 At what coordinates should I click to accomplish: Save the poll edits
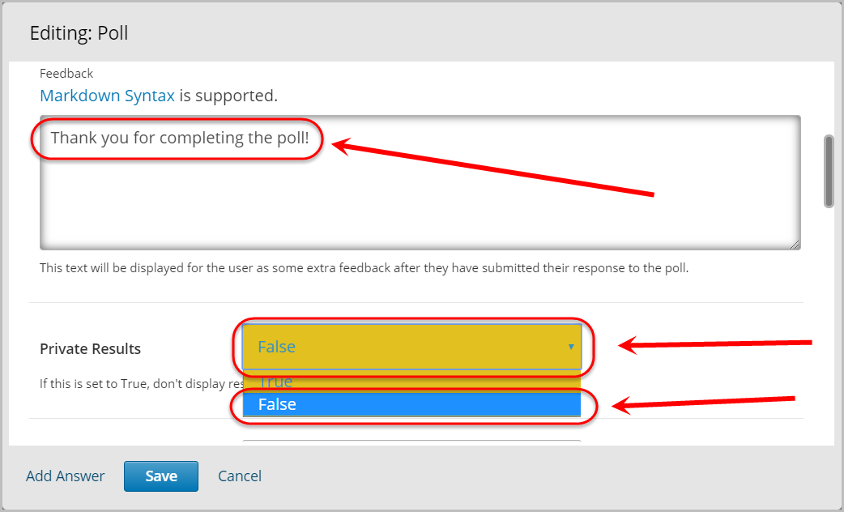pos(161,476)
